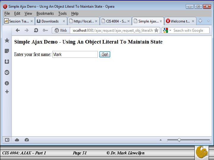
Task: Open Downloads panel in sidebar
Action: pyautogui.click(x=7, y=62)
